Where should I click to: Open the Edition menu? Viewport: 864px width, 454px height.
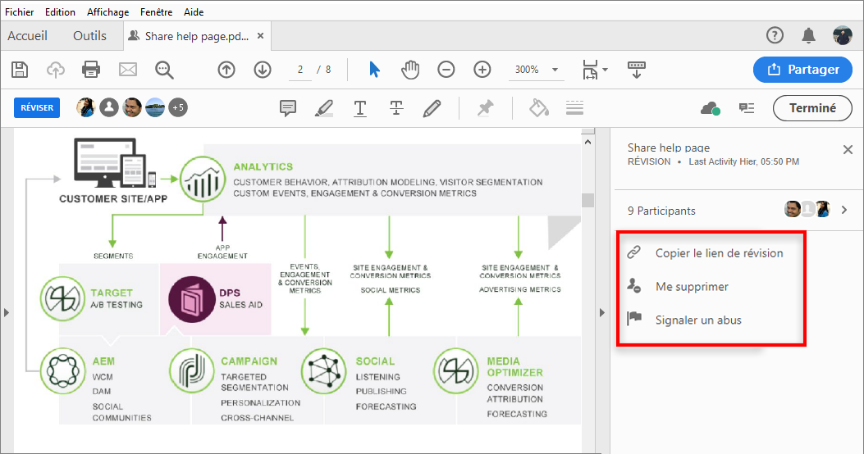pos(60,11)
